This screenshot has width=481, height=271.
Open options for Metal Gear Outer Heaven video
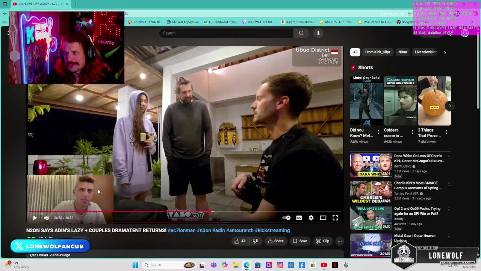(x=449, y=236)
